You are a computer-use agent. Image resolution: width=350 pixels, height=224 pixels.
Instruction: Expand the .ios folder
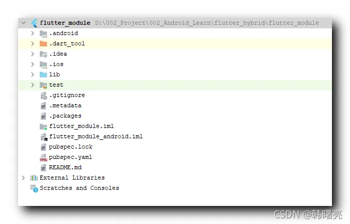click(x=33, y=64)
